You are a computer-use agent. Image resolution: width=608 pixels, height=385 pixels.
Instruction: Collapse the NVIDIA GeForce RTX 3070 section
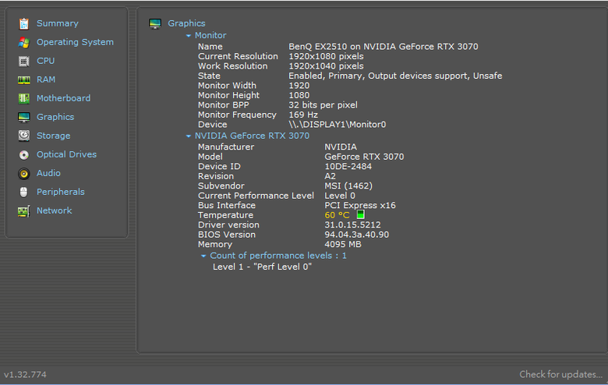pyautogui.click(x=189, y=136)
